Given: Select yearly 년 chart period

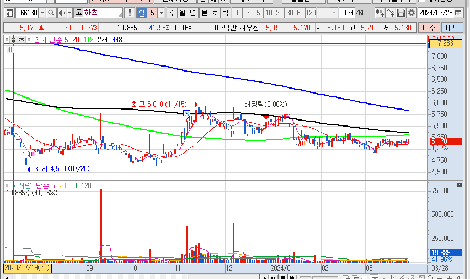Looking at the screenshot, I should pyautogui.click(x=193, y=13).
